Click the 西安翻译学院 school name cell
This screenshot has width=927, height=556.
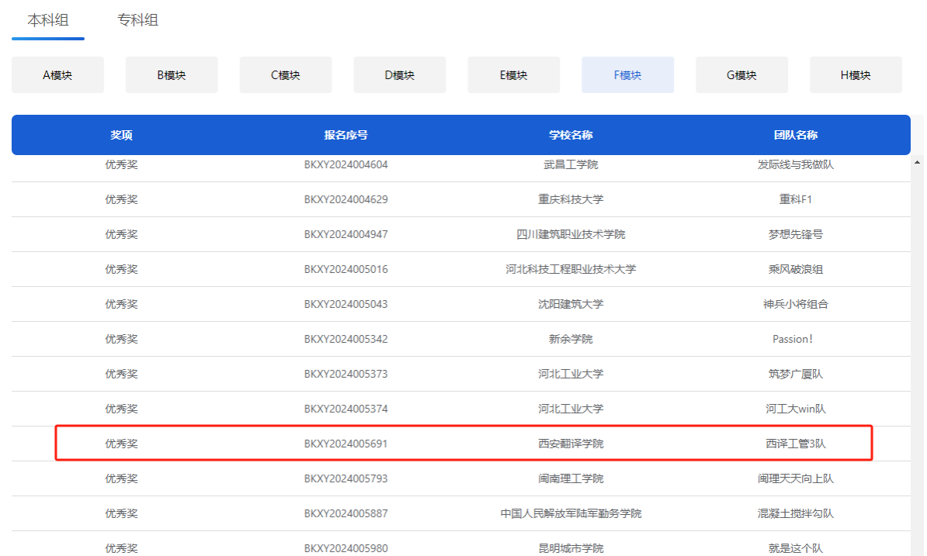[x=571, y=444]
